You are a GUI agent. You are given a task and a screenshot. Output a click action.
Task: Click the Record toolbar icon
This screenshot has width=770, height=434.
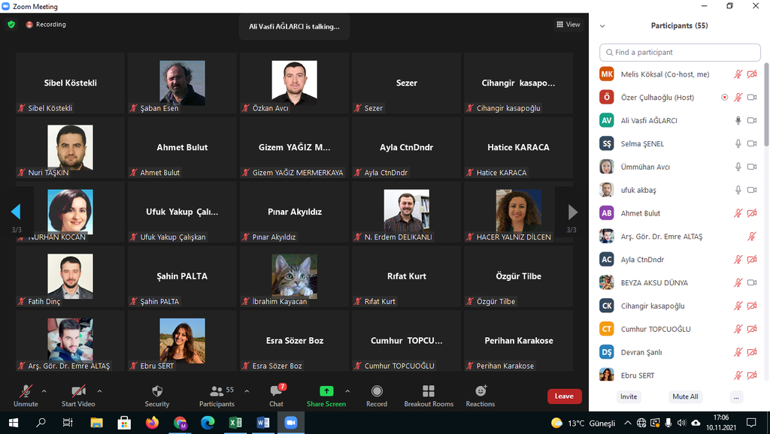(x=377, y=391)
